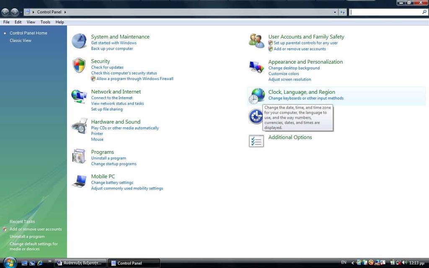Click the EN language bar indicator
The width and height of the screenshot is (429, 268).
pyautogui.click(x=344, y=263)
